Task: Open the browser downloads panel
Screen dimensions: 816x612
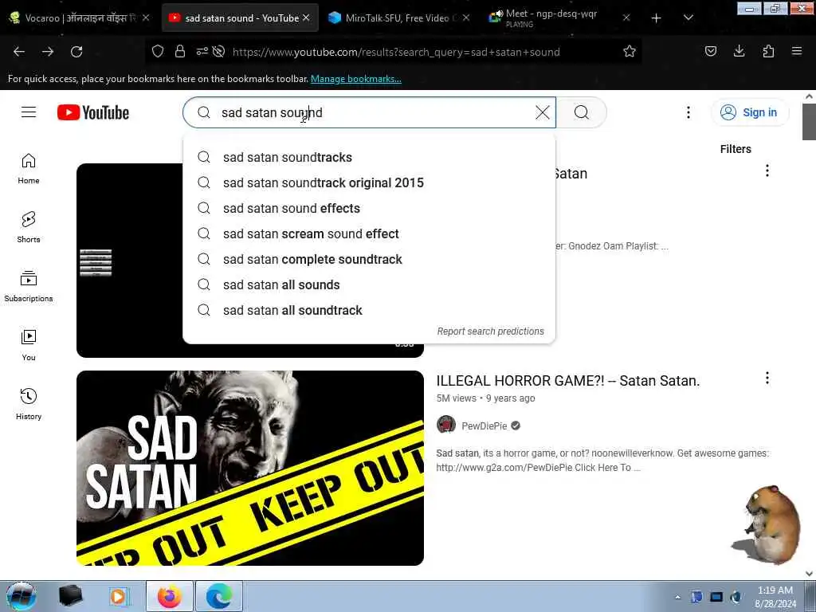Action: click(x=739, y=51)
